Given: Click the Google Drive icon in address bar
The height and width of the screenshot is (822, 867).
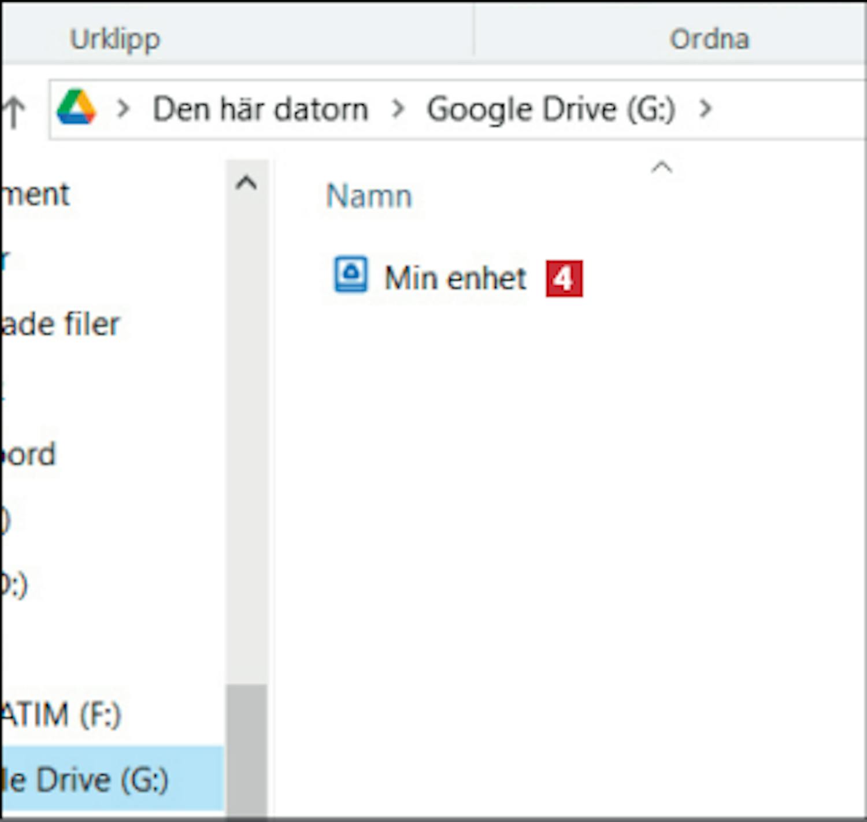Looking at the screenshot, I should coord(76,108).
